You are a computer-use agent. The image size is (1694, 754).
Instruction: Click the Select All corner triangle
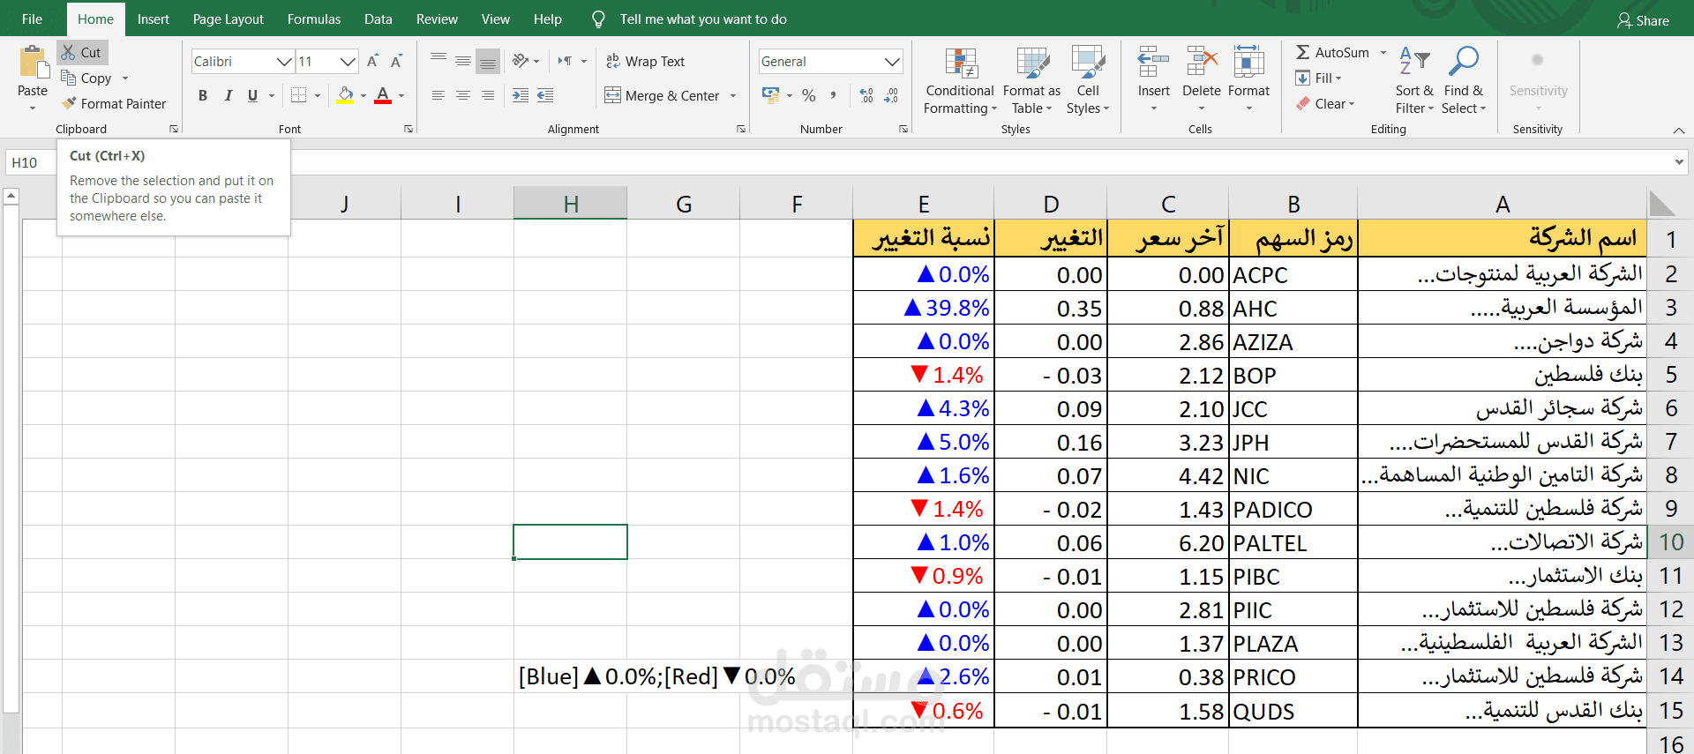[x=1662, y=205]
